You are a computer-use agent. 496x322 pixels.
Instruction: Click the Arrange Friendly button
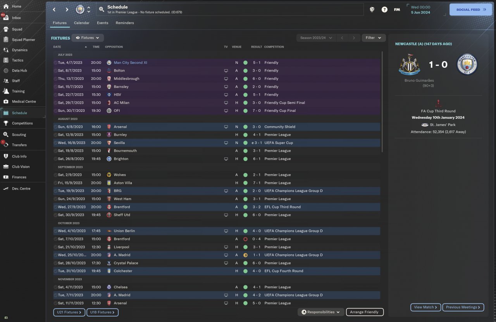(x=364, y=312)
